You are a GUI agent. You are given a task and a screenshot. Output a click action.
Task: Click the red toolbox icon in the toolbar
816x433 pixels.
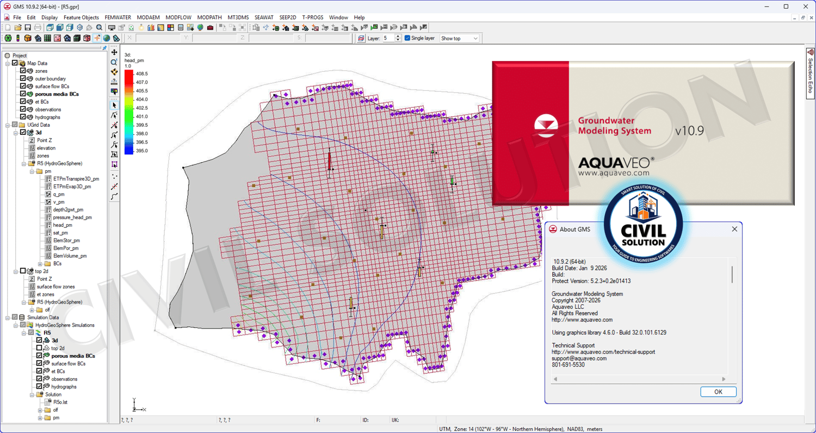pyautogui.click(x=210, y=28)
